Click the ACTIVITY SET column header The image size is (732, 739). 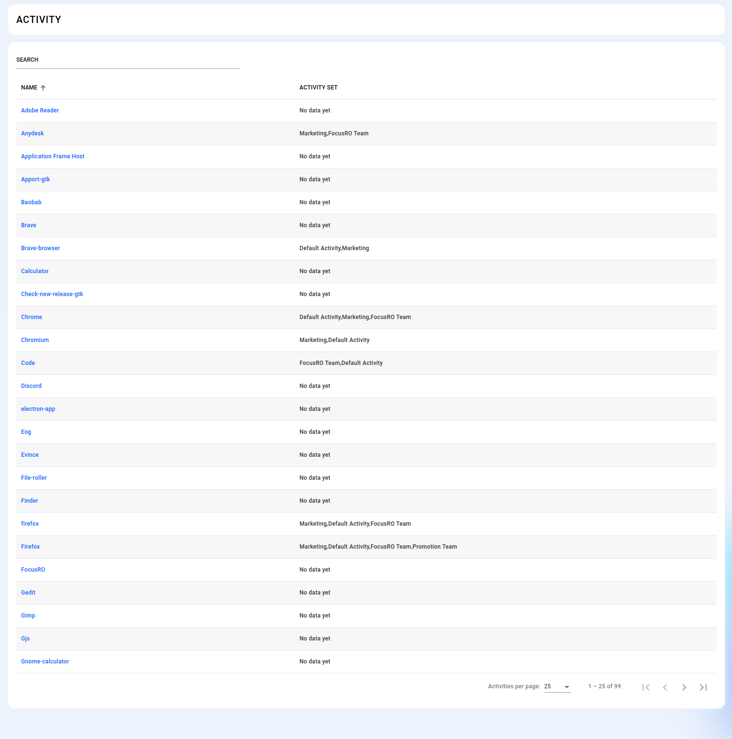pyautogui.click(x=319, y=88)
